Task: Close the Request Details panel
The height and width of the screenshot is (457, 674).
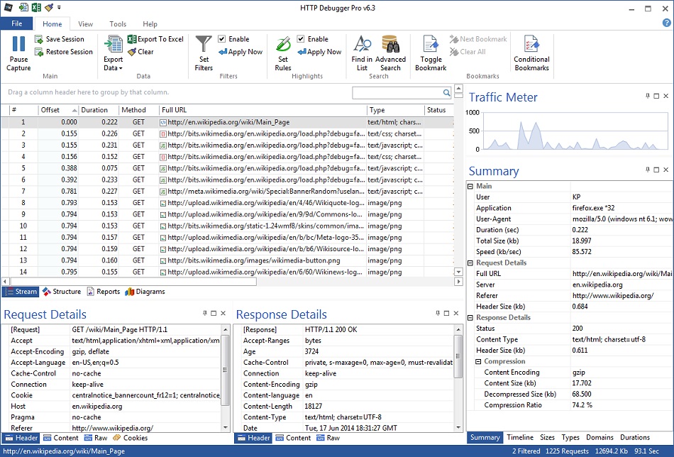Action: click(223, 314)
